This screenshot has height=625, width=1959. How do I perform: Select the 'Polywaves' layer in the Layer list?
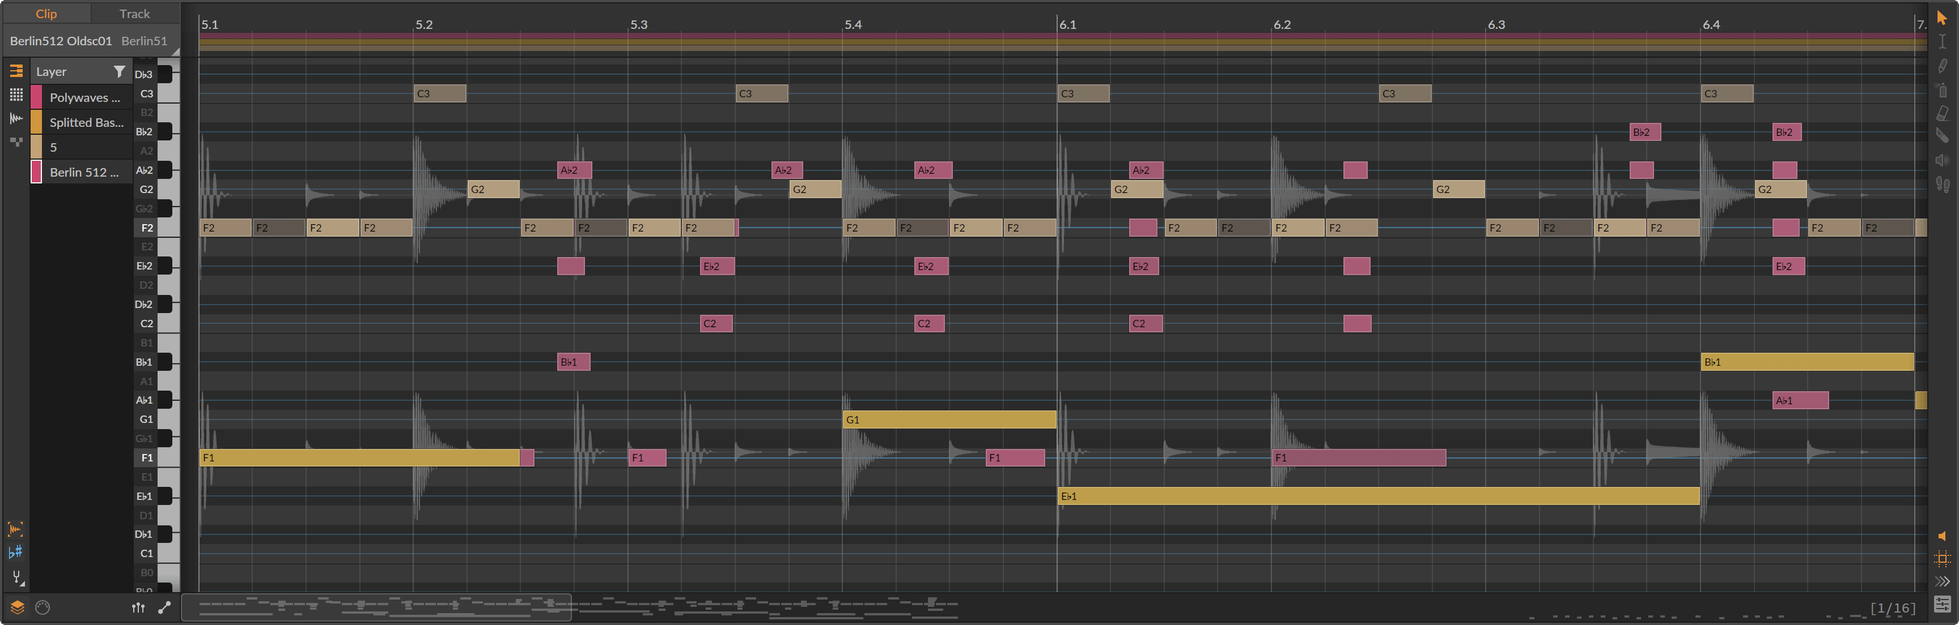(x=84, y=97)
